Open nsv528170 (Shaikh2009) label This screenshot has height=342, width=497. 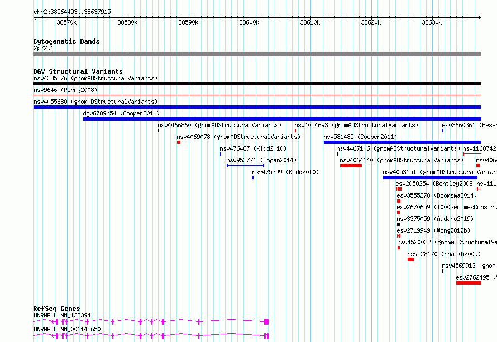444,254
